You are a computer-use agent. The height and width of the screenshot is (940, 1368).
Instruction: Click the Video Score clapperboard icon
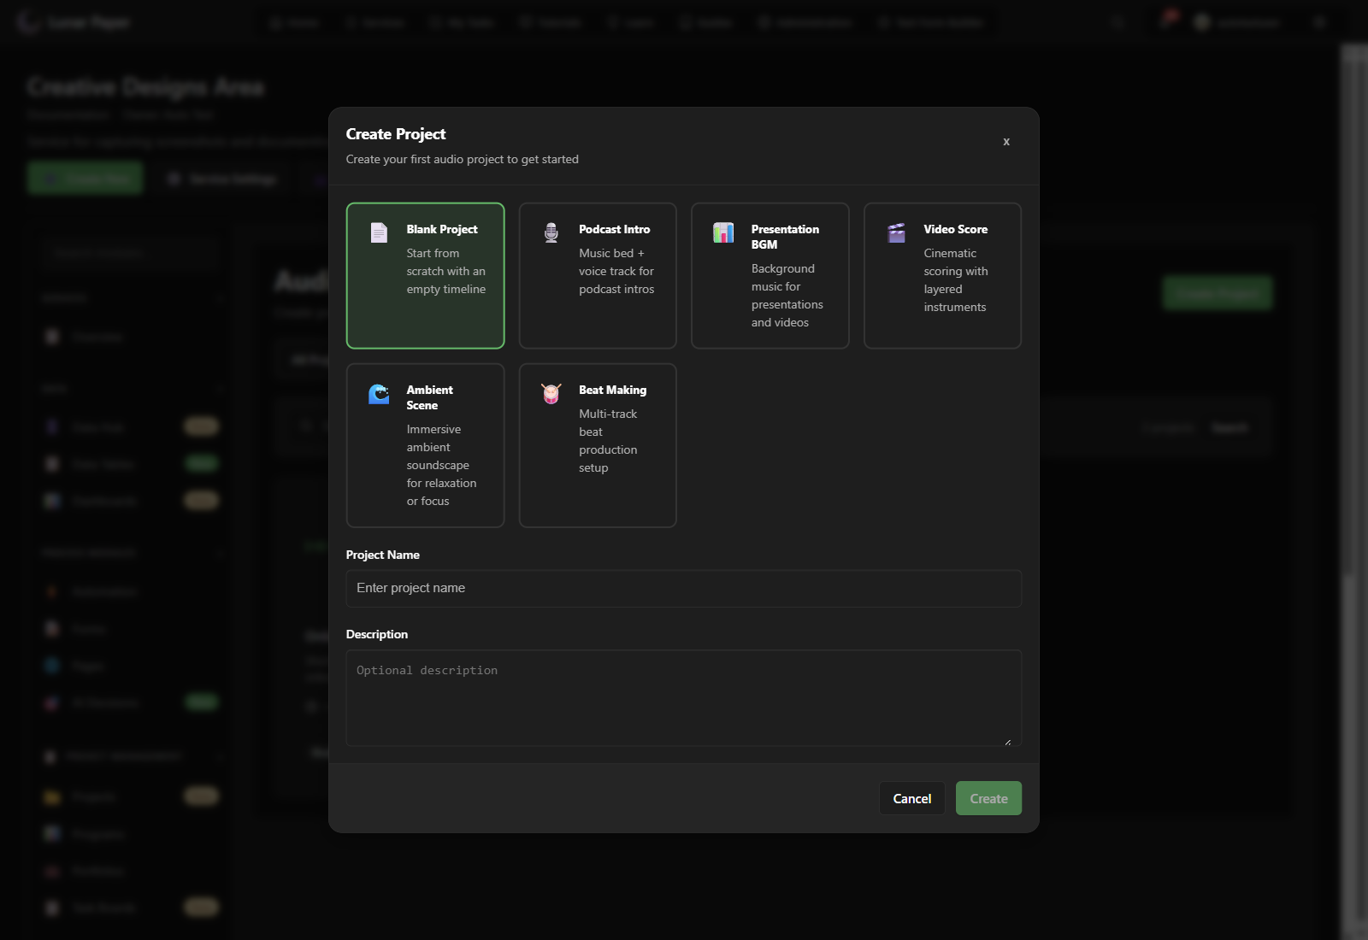pyautogui.click(x=896, y=232)
